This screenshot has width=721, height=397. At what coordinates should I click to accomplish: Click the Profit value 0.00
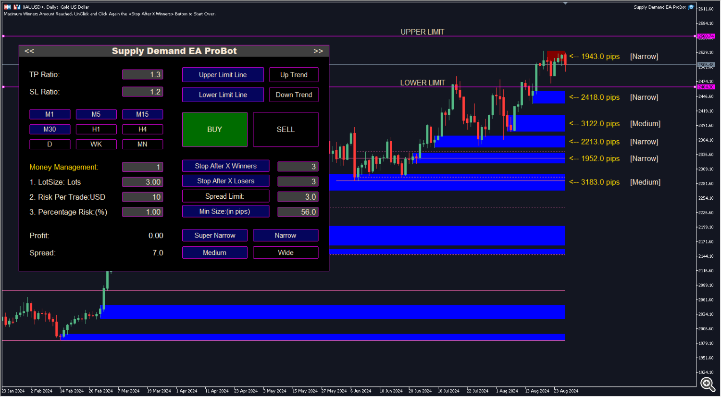click(x=156, y=236)
